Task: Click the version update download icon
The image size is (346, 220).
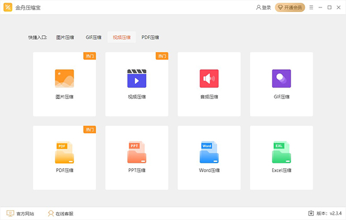Action: coord(311,213)
